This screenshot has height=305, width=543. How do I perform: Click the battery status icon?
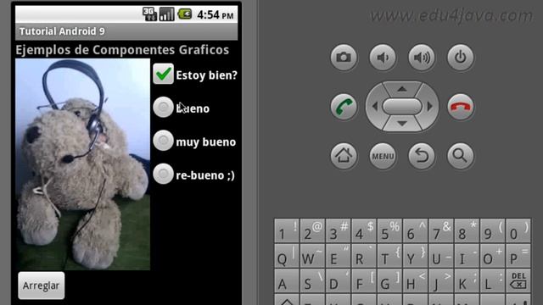(185, 14)
